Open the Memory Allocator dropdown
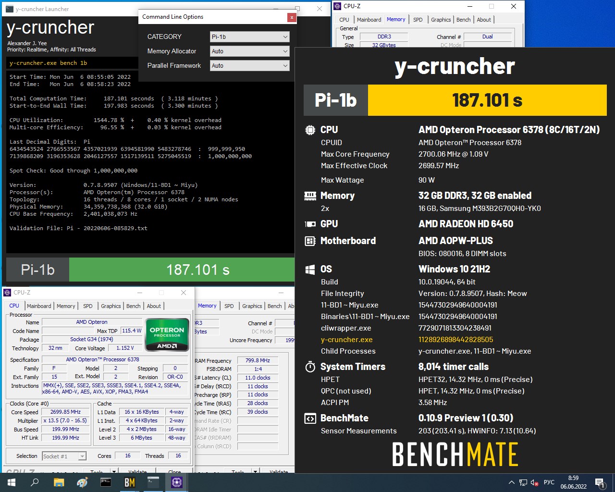The image size is (615, 492). (x=250, y=51)
